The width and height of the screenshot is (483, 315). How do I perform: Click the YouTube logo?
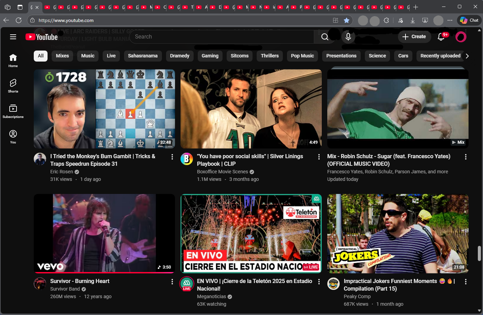click(x=42, y=37)
